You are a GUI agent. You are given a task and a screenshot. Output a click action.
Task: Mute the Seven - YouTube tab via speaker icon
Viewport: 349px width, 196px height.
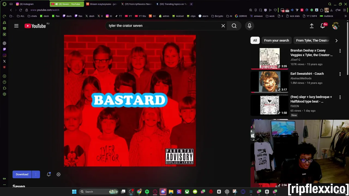point(57,4)
